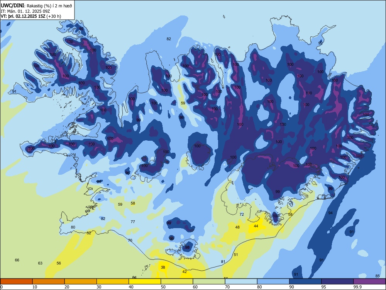Click the legend tick label '95'

point(323,287)
